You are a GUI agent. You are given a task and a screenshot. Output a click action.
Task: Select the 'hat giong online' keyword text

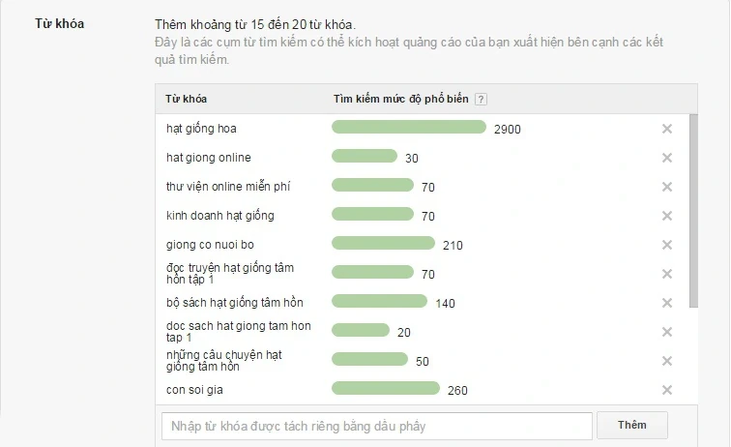(x=209, y=158)
